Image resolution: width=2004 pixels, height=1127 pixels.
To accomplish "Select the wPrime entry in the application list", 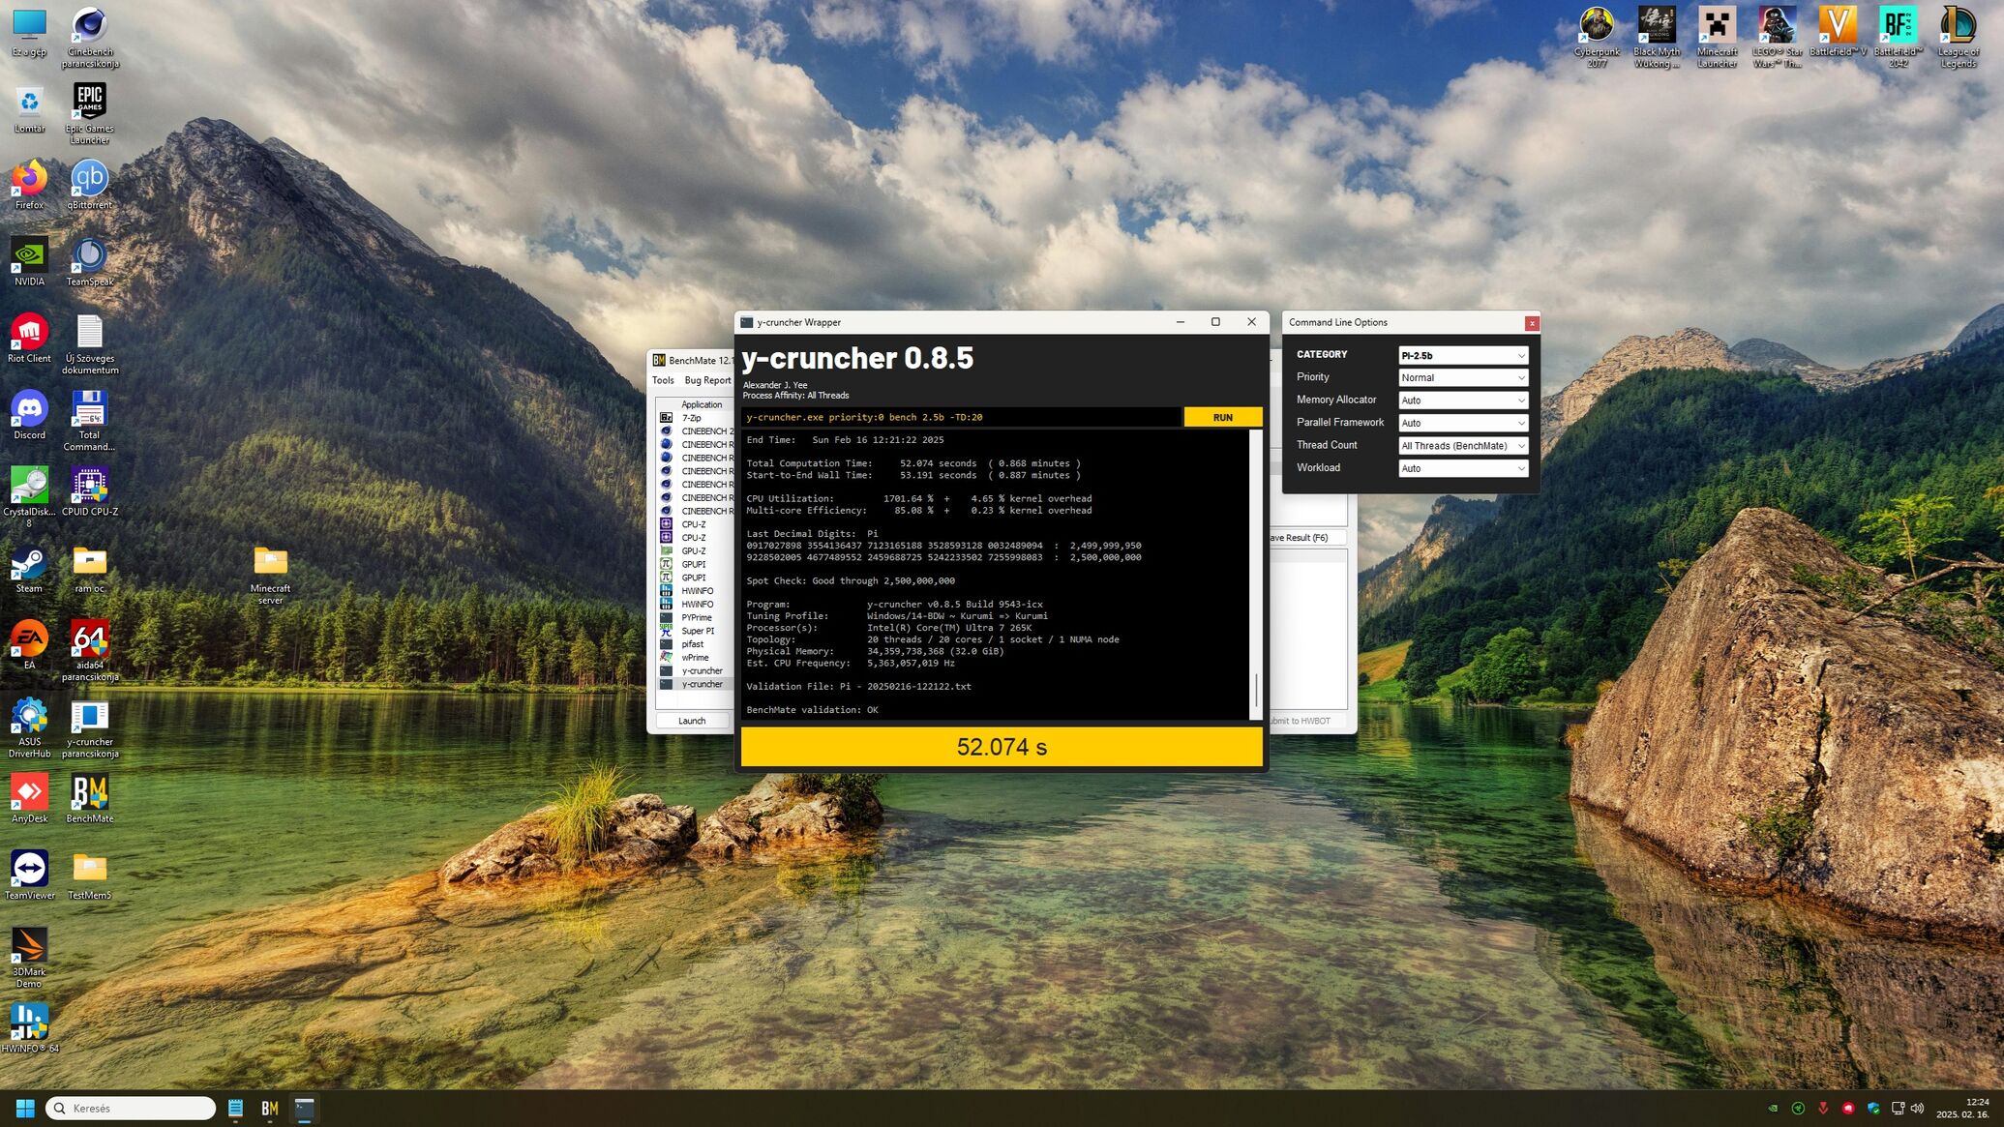I will 695,658.
